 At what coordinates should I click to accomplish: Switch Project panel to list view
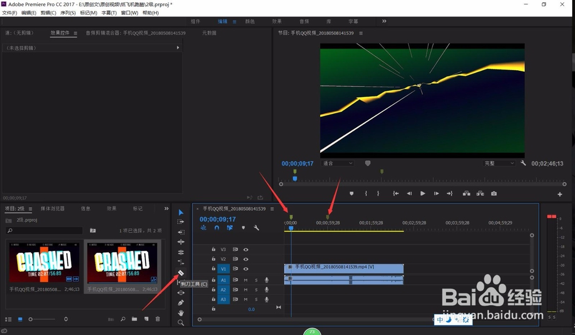pyautogui.click(x=8, y=319)
